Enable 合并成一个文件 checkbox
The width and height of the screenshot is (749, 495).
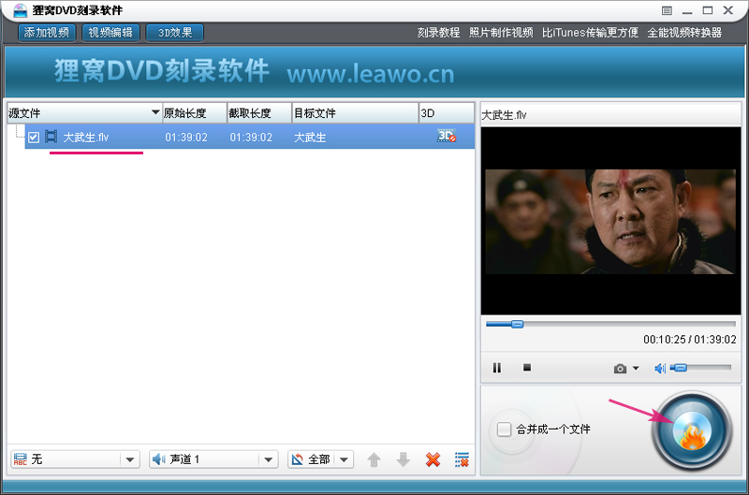pyautogui.click(x=504, y=429)
